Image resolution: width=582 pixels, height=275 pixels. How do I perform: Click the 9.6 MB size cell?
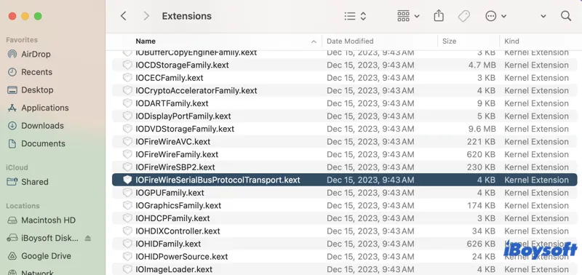(x=482, y=129)
